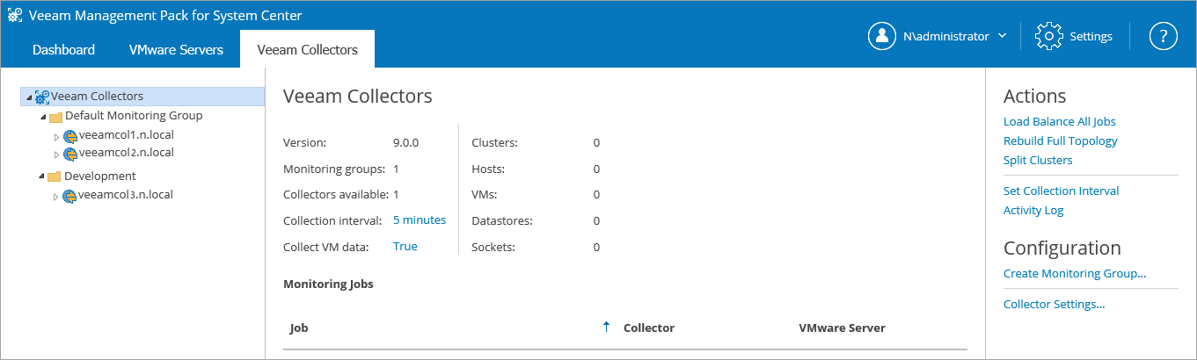Toggle the Collect VM data True value

click(405, 246)
